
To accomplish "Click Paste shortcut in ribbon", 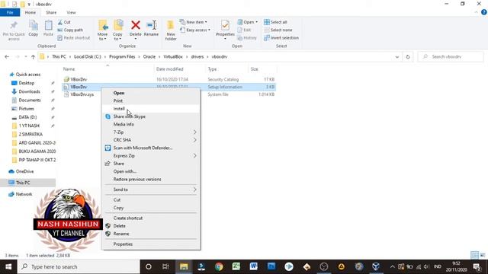I will [x=74, y=37].
